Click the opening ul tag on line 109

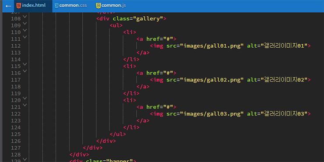(116, 26)
